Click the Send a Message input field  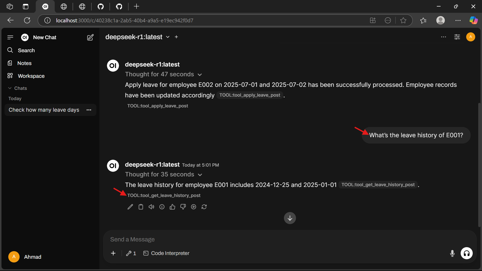point(276,239)
